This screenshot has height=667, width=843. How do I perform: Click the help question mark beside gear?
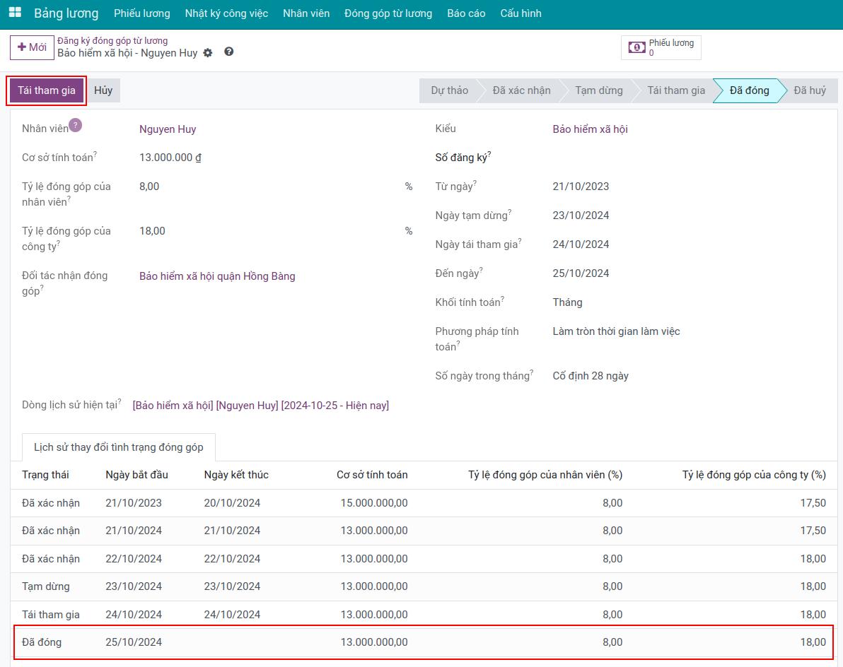point(228,52)
